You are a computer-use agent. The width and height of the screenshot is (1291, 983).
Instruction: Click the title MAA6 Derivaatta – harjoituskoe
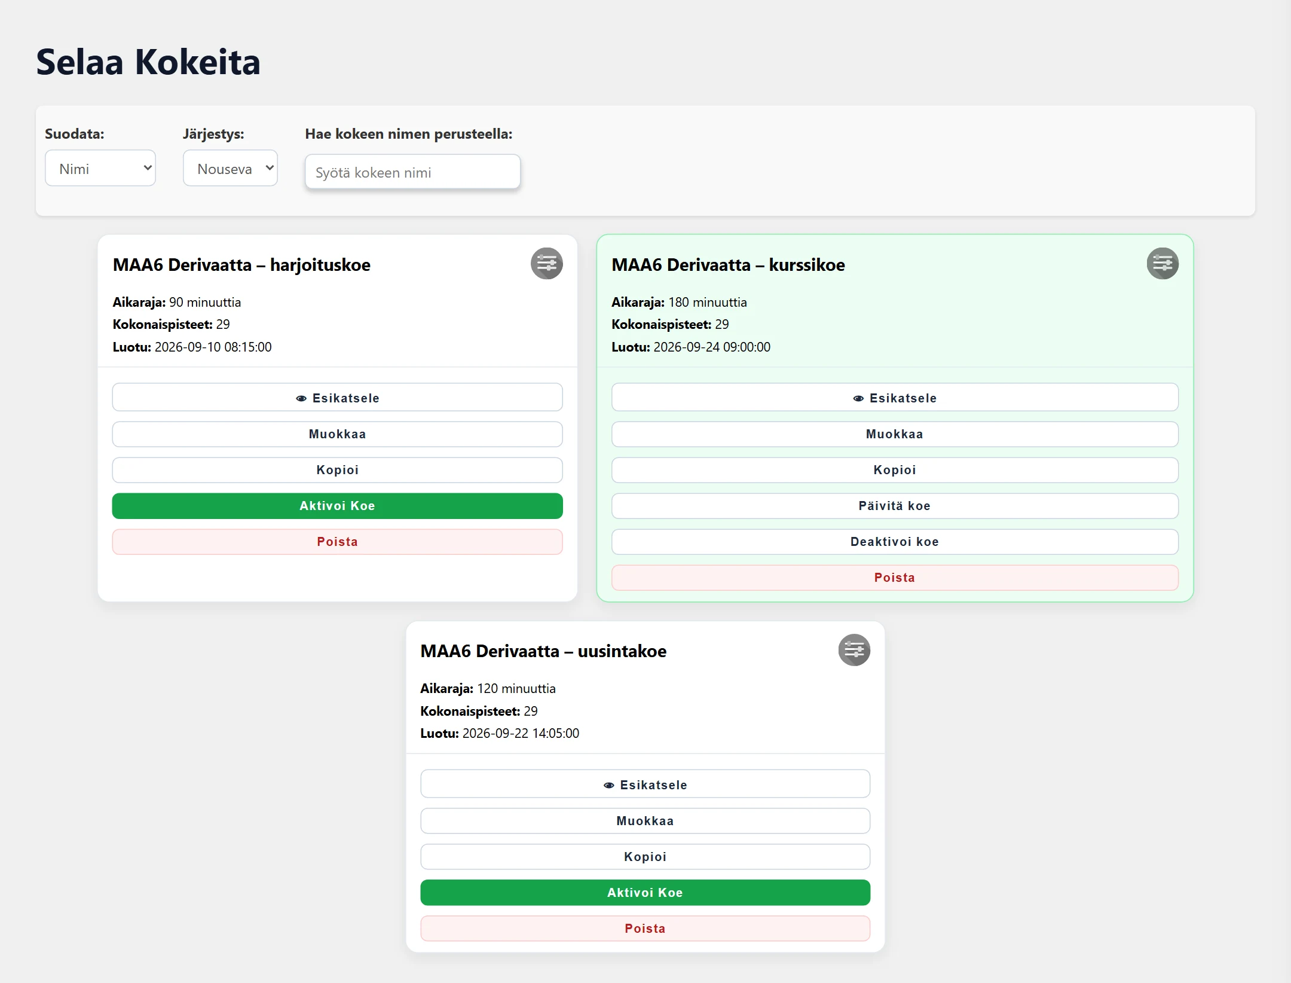241,265
